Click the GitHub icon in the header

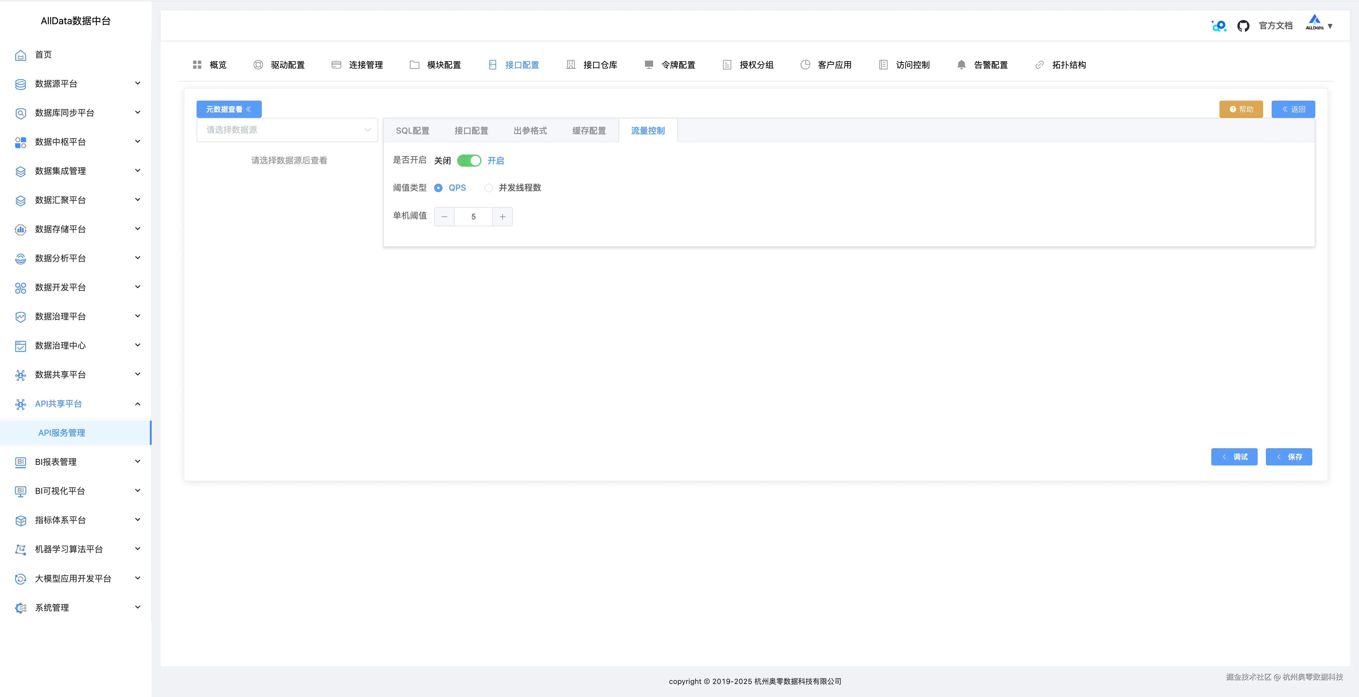pos(1243,26)
